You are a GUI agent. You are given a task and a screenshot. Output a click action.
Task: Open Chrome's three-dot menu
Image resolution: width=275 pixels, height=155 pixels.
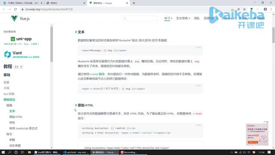271,9
